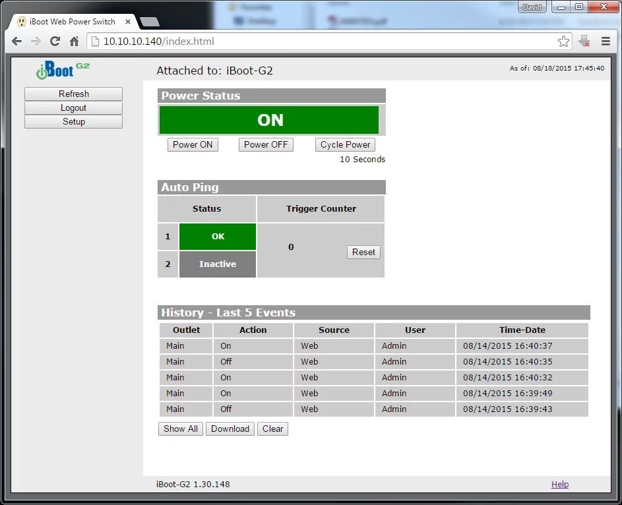This screenshot has height=505, width=622.
Task: Click the '10 Seconds' cycle time text
Action: click(363, 160)
